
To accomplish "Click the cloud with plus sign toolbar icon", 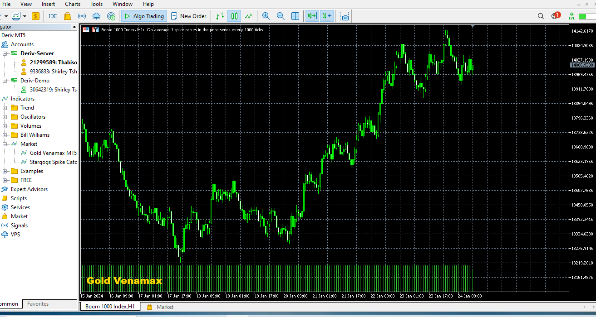I will click(x=111, y=16).
